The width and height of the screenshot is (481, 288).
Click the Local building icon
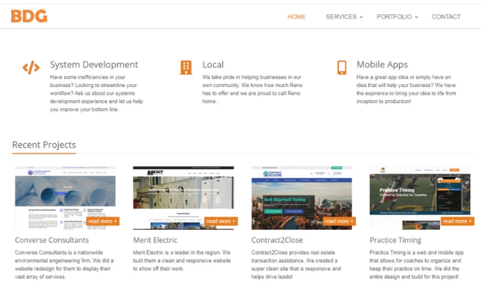pos(186,67)
